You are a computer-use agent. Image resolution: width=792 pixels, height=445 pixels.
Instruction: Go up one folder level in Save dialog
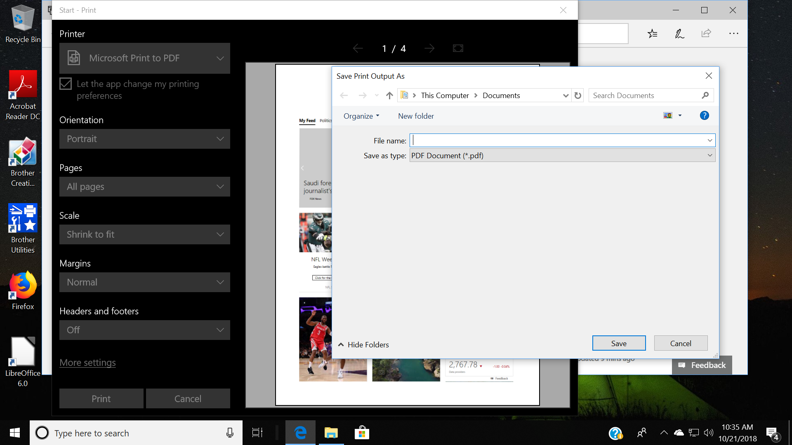click(x=389, y=96)
